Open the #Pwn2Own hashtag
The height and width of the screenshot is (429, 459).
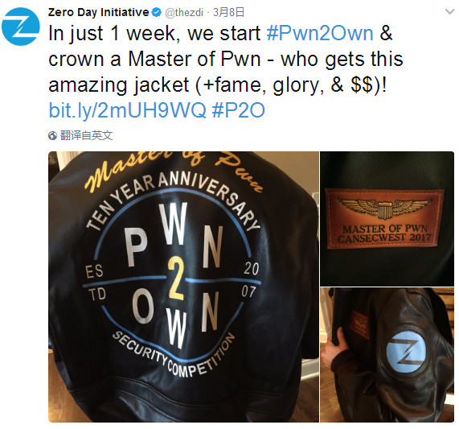coord(320,33)
